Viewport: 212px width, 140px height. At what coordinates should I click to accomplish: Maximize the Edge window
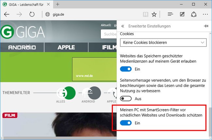tap(193, 4)
